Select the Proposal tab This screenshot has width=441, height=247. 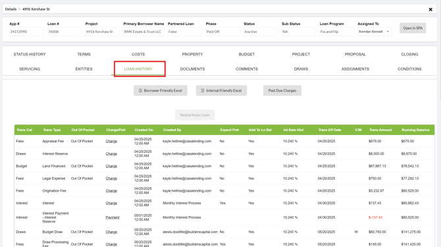coord(355,54)
